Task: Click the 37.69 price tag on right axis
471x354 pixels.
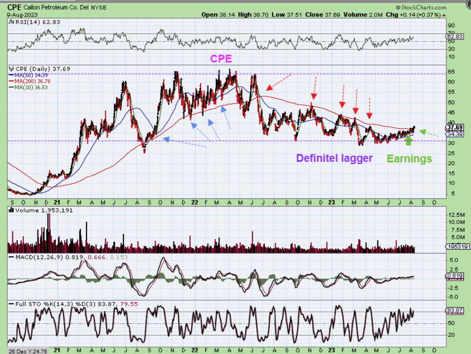Action: pos(454,128)
